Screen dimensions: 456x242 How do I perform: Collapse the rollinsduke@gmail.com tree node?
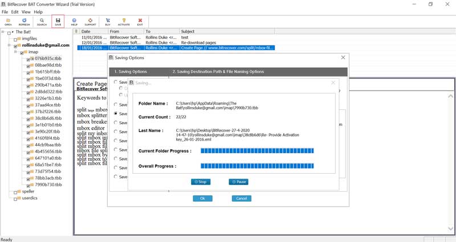pyautogui.click(x=9, y=45)
